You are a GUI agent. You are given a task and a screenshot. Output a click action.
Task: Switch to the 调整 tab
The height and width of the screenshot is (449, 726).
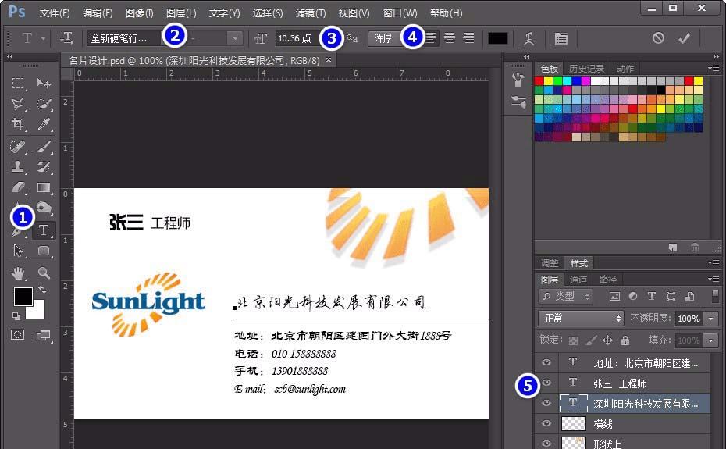(x=549, y=263)
